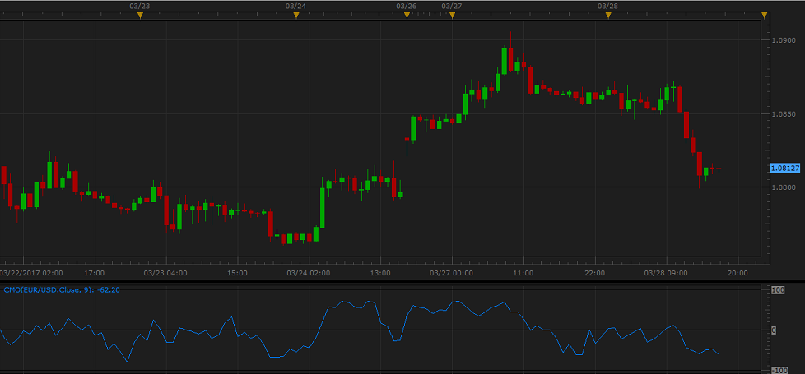
Task: Click the 11:00 time axis label
Action: point(523,273)
